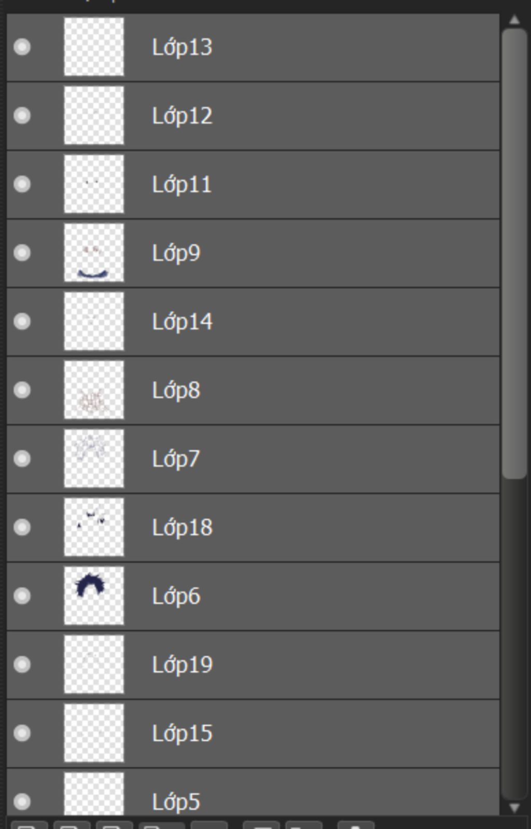
Task: Click the Lớp7 sketch thumbnail
Action: 94,459
